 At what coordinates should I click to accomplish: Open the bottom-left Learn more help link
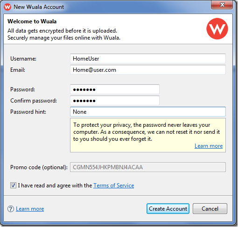tap(30, 209)
